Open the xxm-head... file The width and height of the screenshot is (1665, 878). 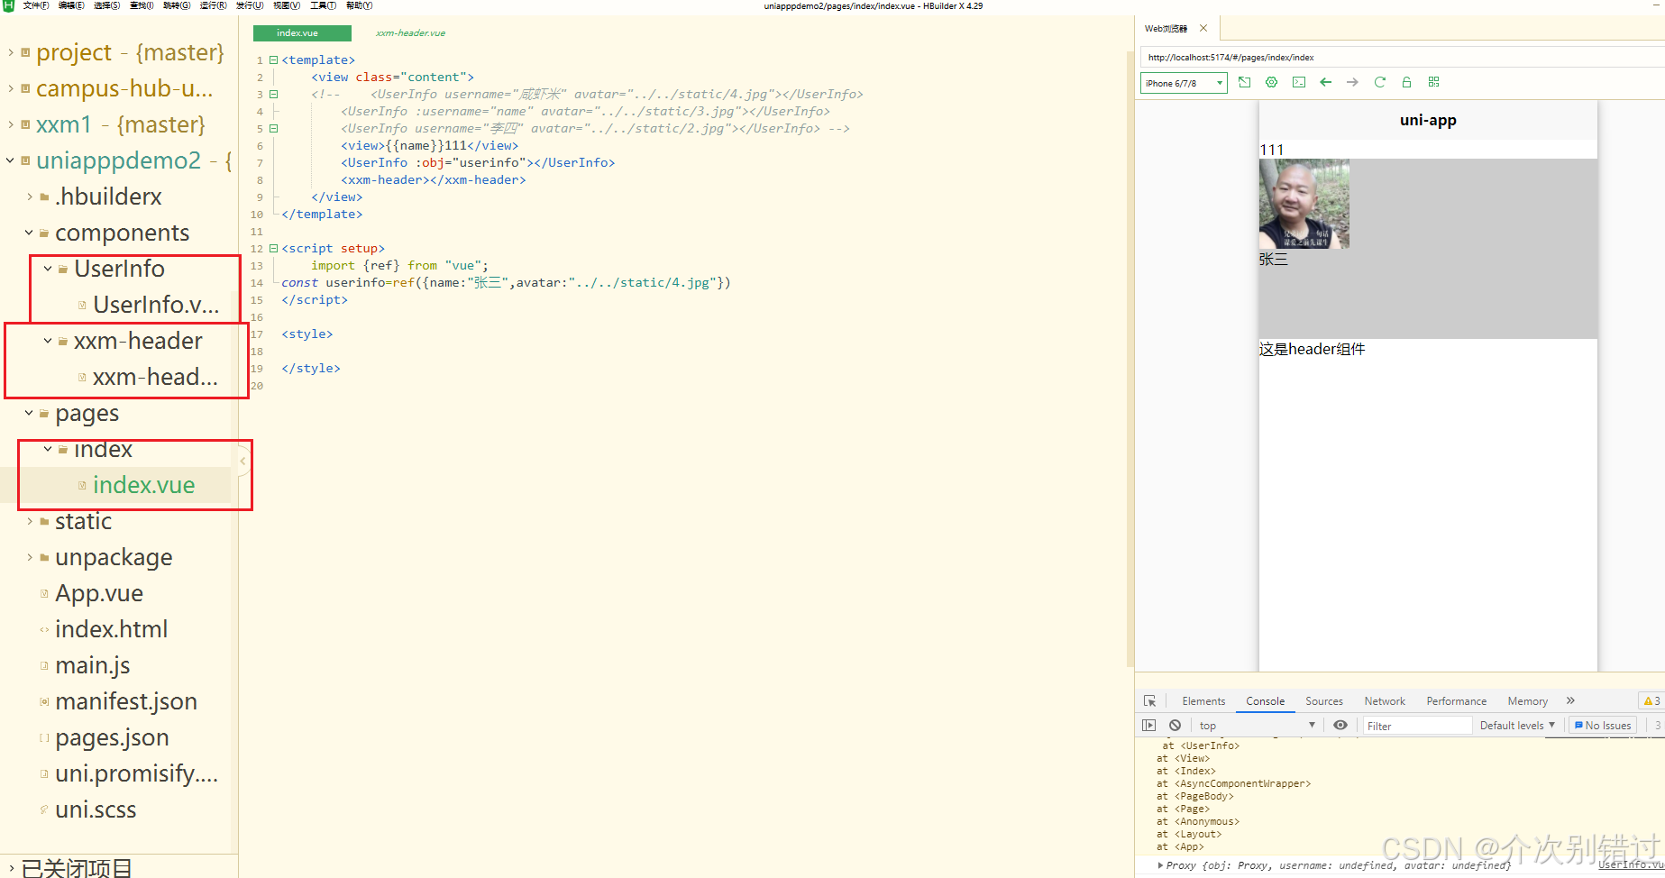pos(155,377)
